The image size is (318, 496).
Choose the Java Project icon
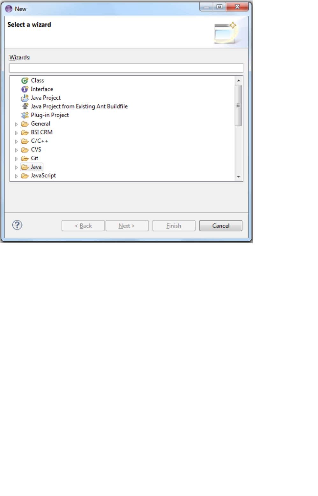click(x=25, y=98)
